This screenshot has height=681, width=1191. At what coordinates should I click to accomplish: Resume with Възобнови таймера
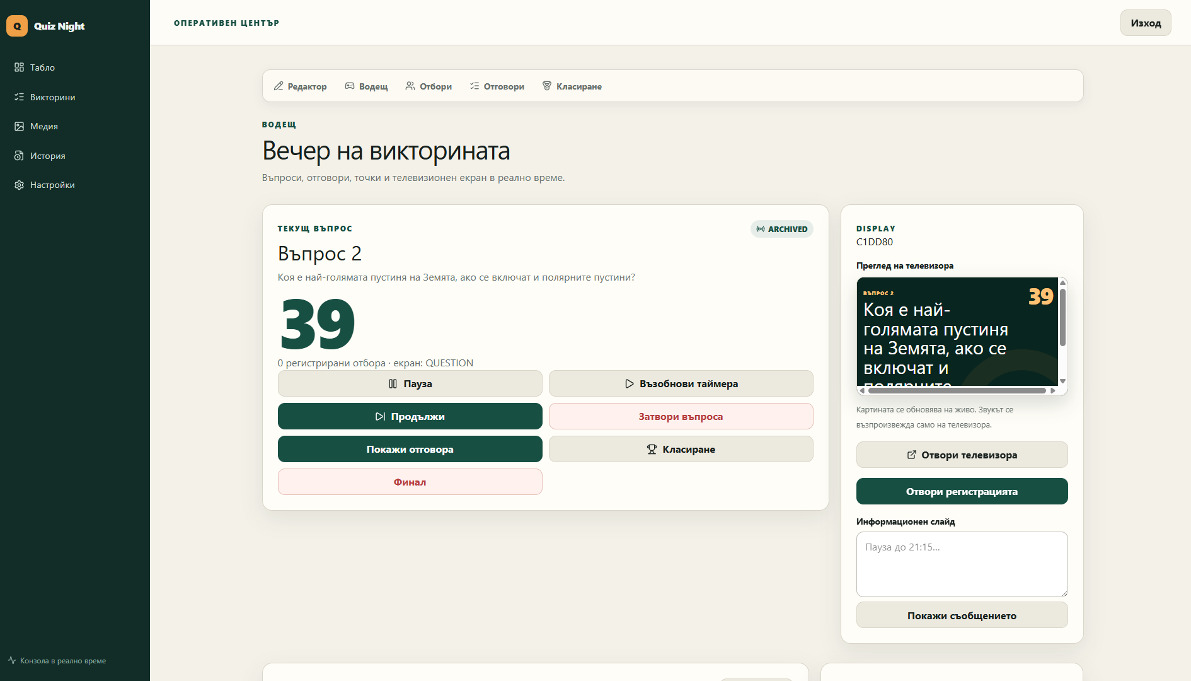681,383
